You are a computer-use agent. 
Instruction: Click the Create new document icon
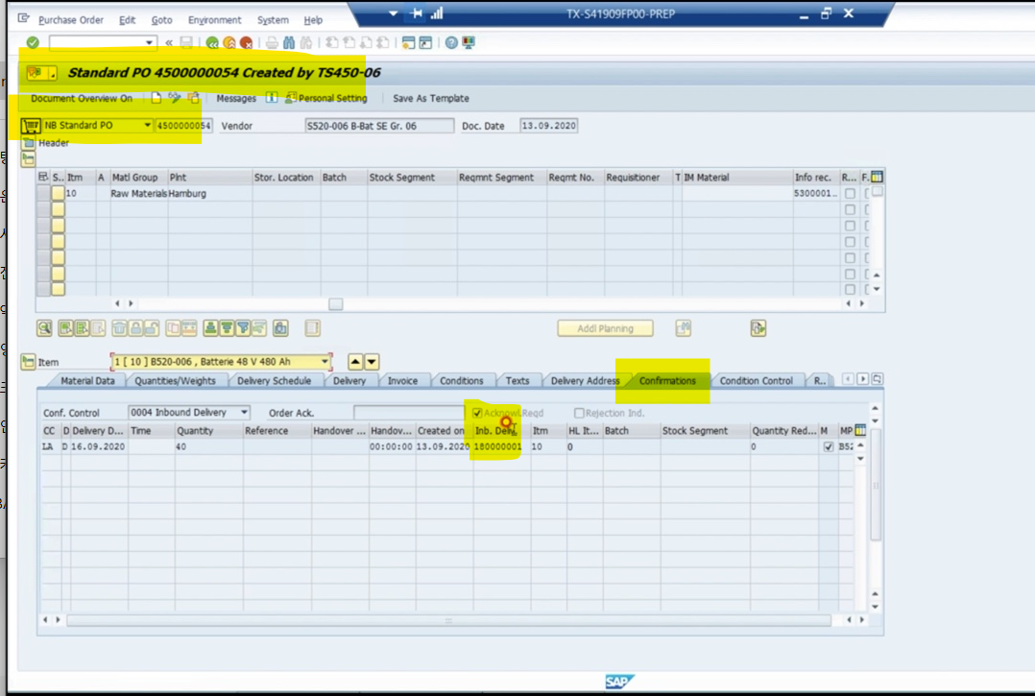pos(156,98)
